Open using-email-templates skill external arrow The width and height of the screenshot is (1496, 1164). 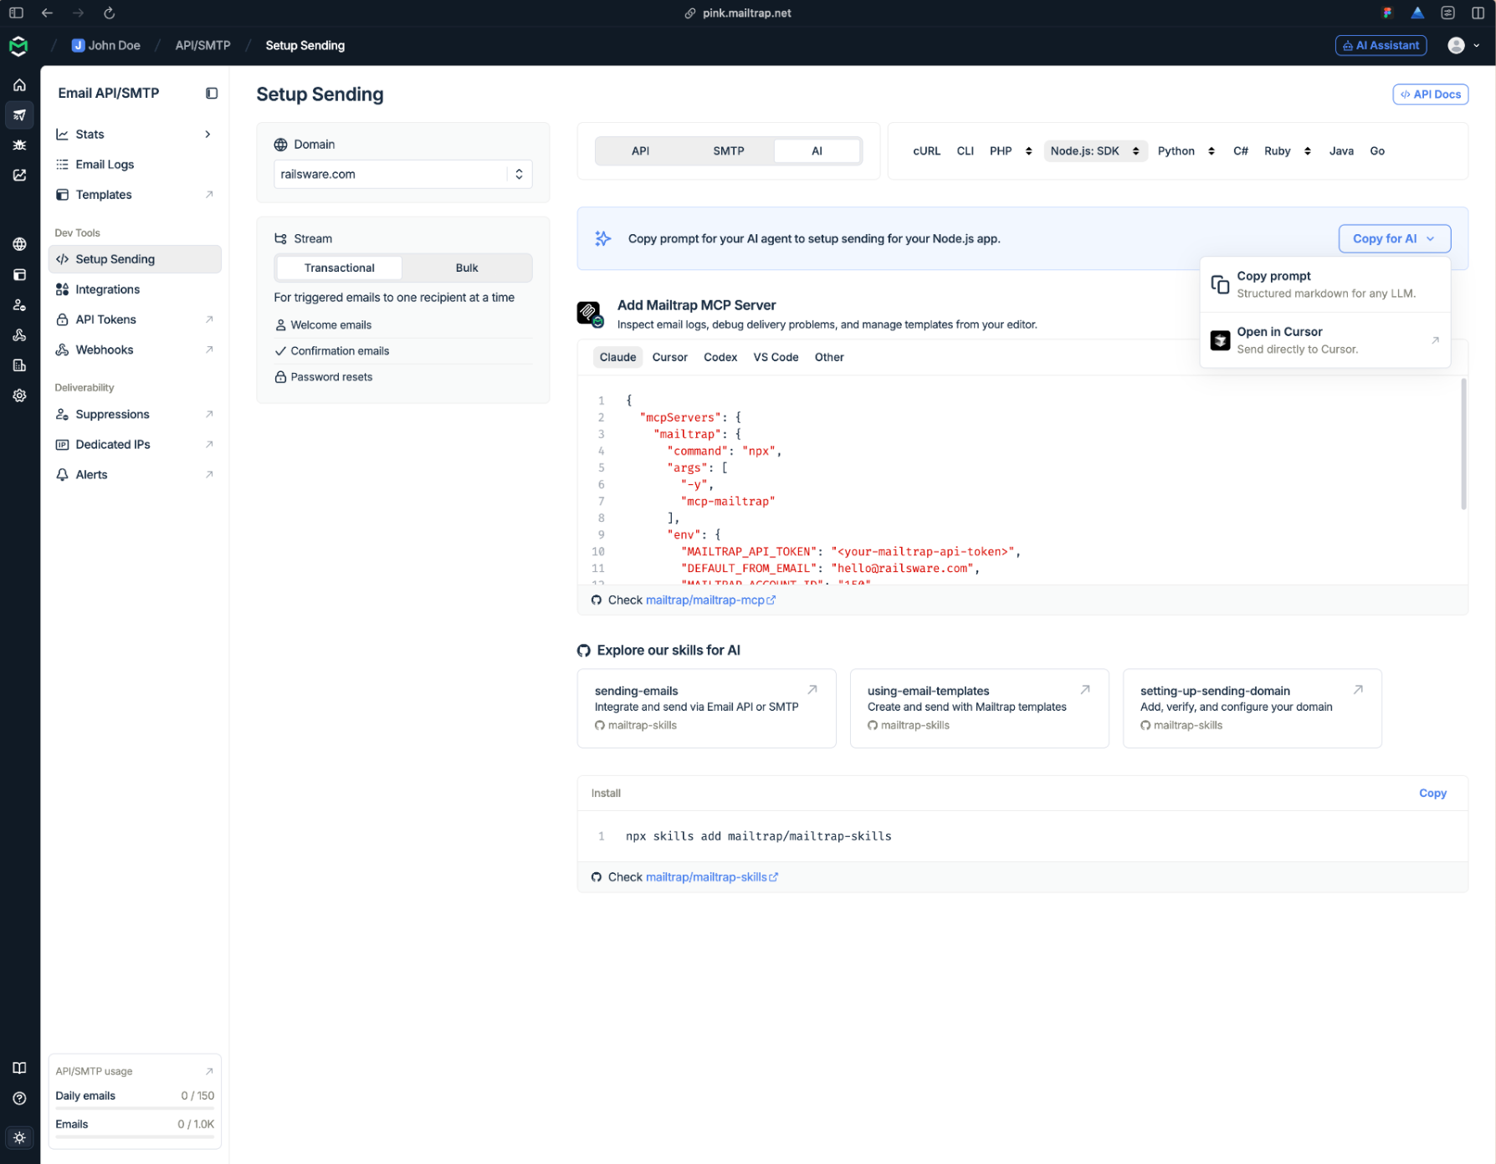1084,690
